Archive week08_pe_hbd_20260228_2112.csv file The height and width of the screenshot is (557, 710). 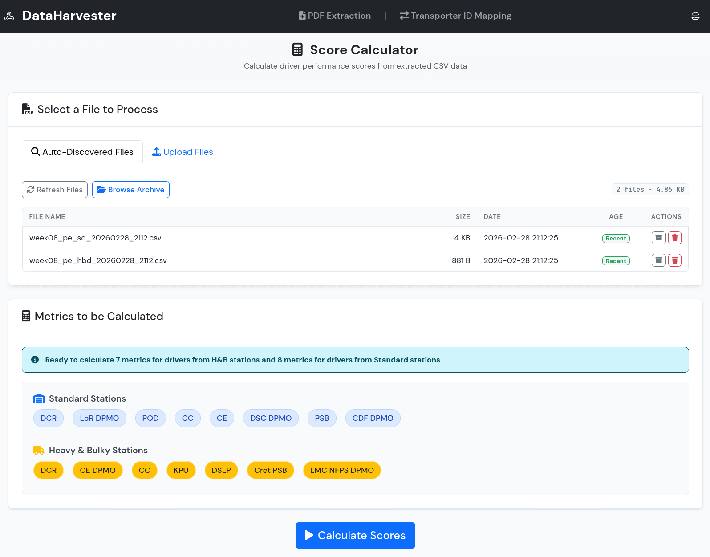[658, 260]
